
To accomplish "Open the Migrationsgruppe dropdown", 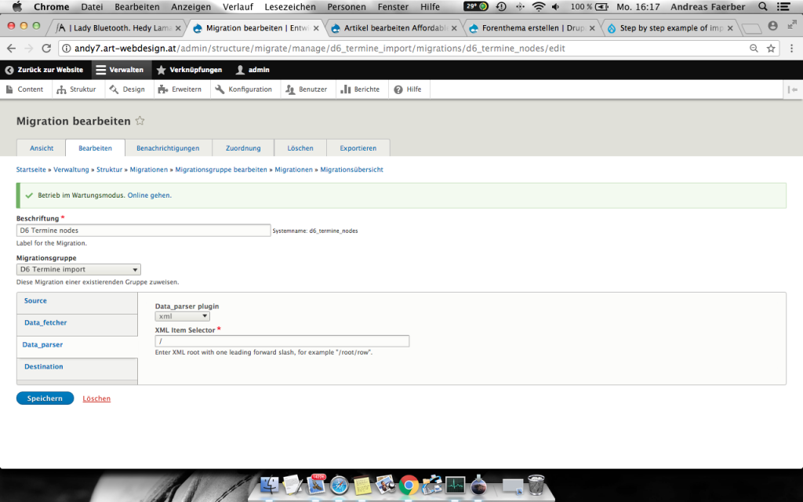I will coord(78,269).
